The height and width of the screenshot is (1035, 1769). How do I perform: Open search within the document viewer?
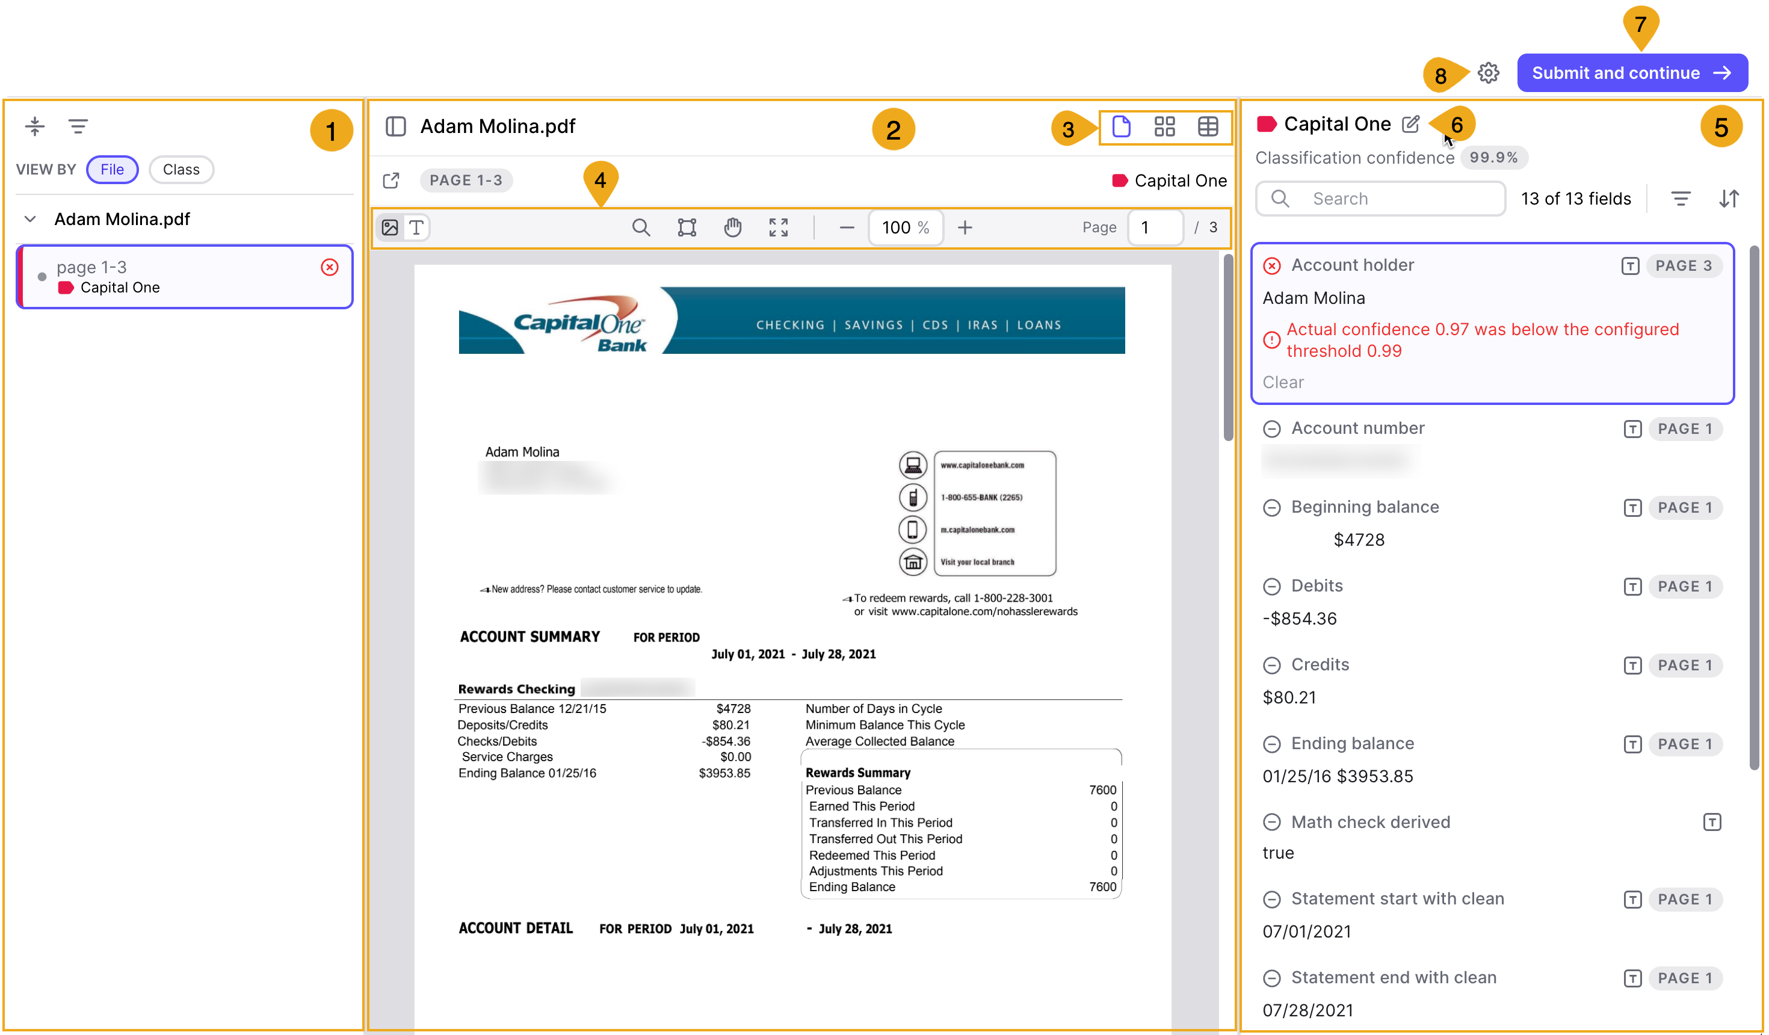pyautogui.click(x=641, y=227)
